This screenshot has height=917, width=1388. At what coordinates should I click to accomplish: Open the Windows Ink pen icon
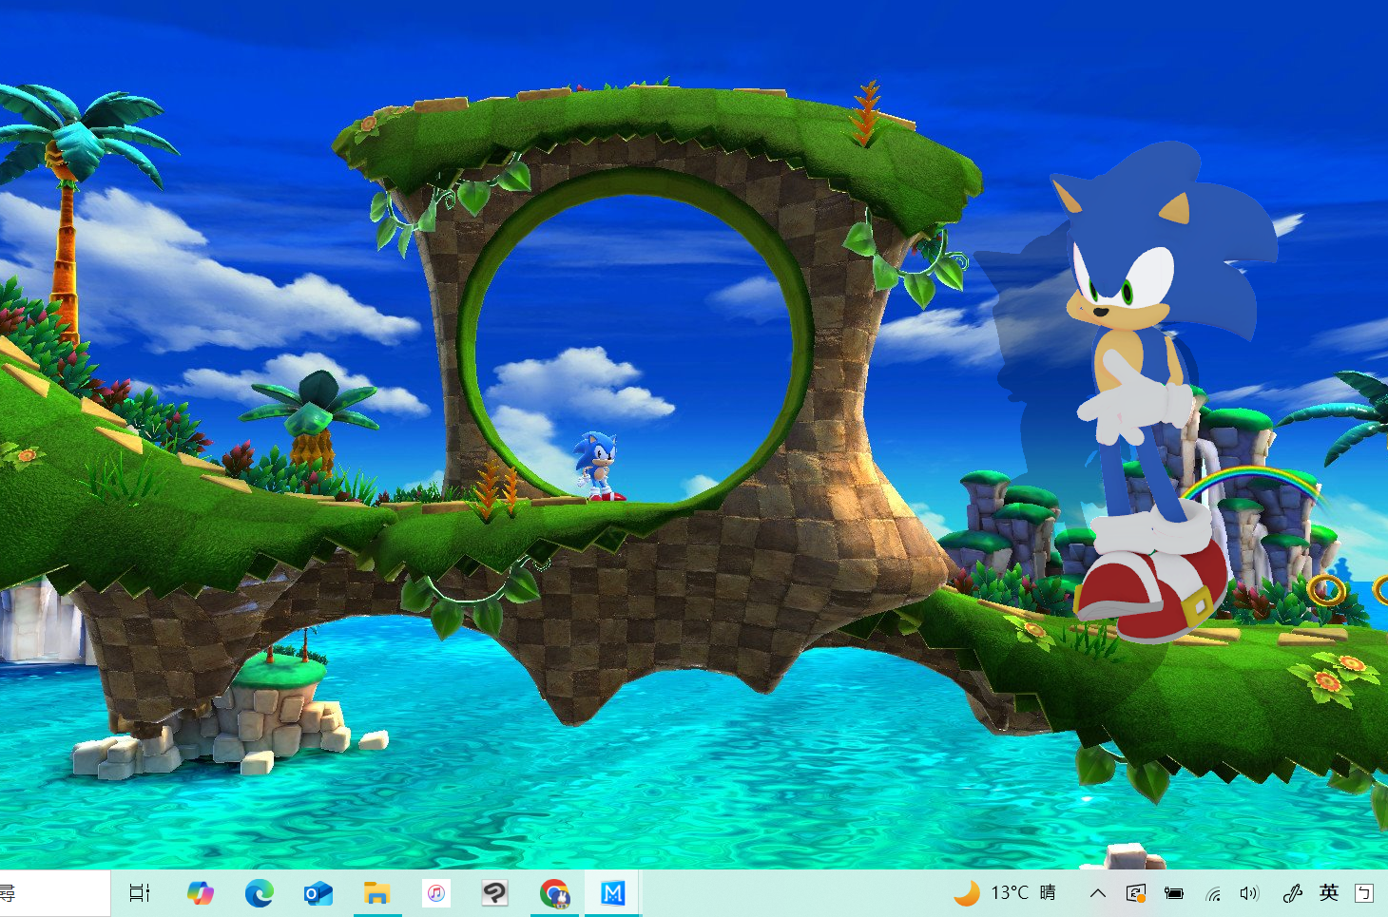(x=1291, y=893)
